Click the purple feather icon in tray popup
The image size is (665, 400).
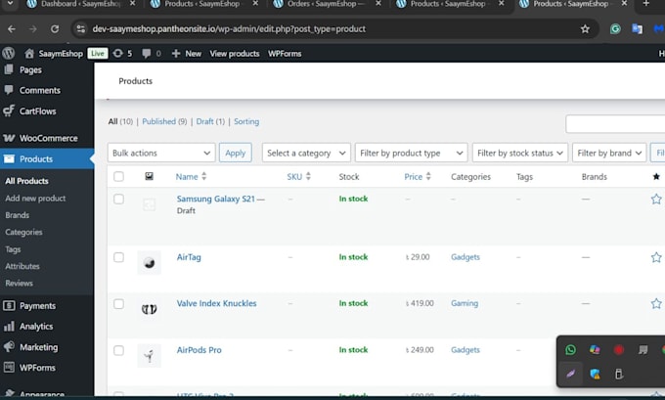click(570, 375)
